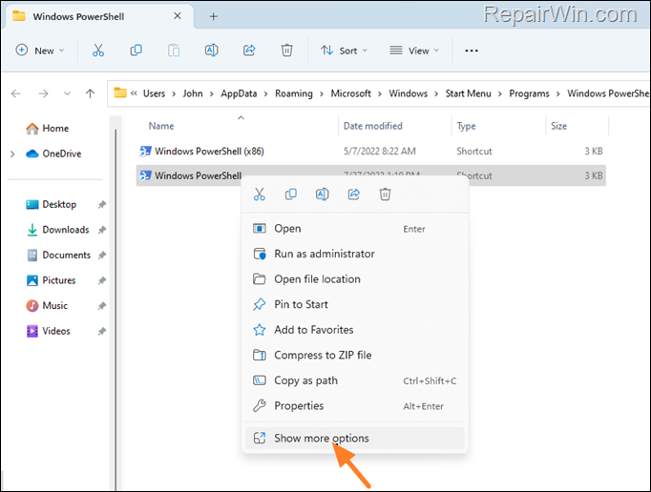Viewport: 651px width, 492px height.
Task: Click the navigation pane scrollbar
Action: (115, 309)
